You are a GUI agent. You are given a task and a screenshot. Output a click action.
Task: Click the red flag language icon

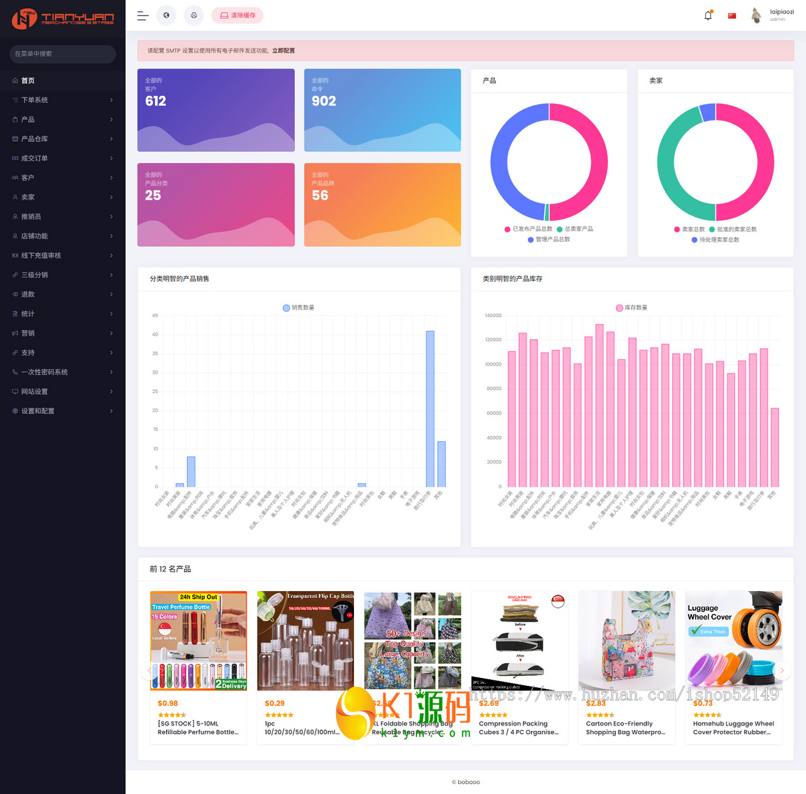(x=732, y=15)
